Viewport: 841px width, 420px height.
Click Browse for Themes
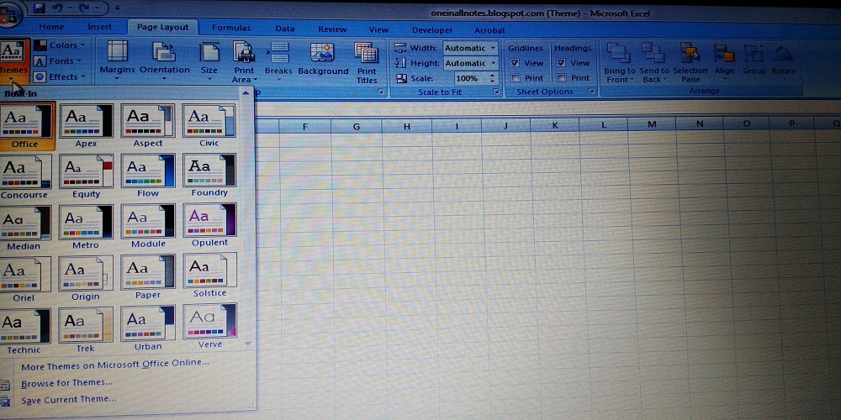pos(67,382)
